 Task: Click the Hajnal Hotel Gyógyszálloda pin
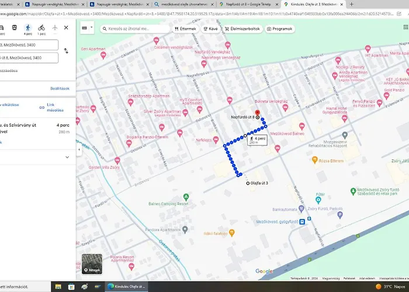(345, 119)
